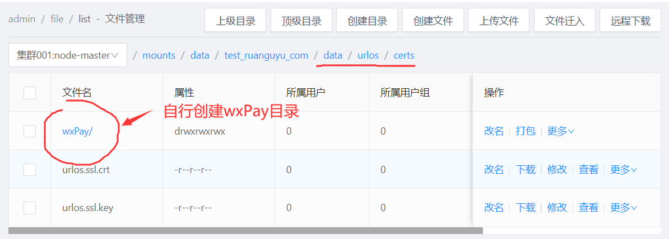The image size is (669, 239).
Task: Click 修改 for urlos.ssl.key row
Action: (557, 208)
